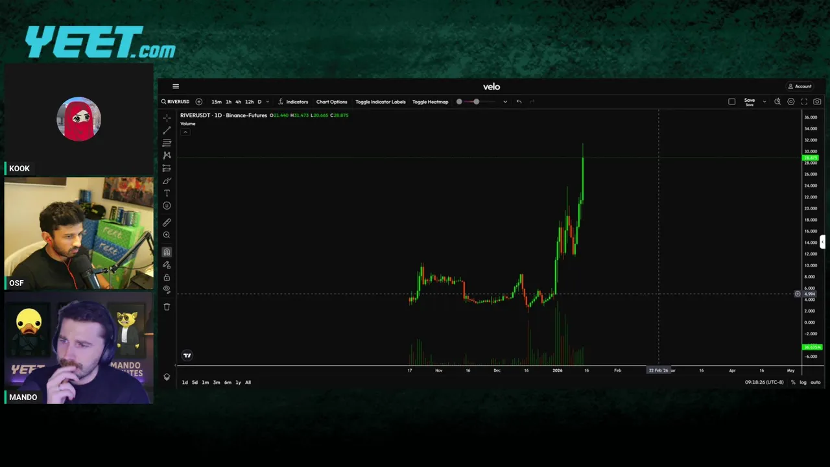Expand dropdown after the heatmap slider

[505, 102]
